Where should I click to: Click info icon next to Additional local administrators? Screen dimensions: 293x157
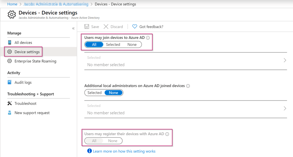pos(188,86)
